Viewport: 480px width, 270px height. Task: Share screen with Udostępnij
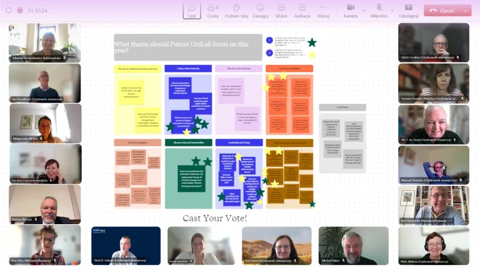(x=409, y=11)
